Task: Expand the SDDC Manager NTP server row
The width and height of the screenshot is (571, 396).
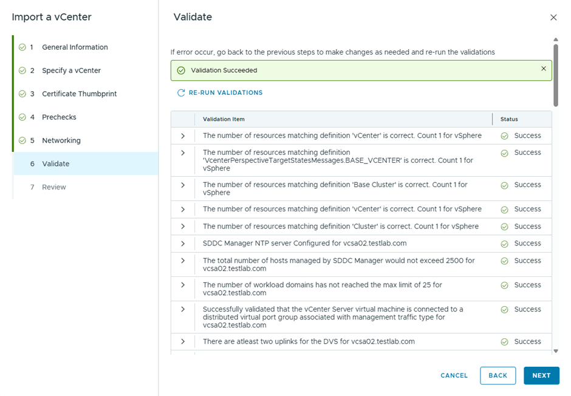Action: tap(183, 244)
